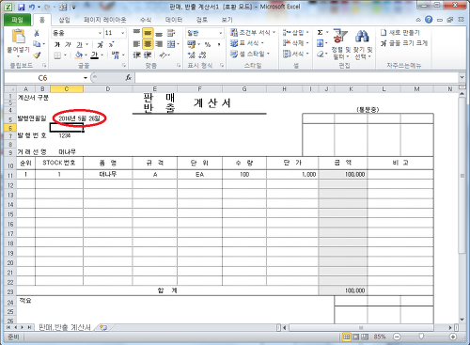Click the AutoSum sigma icon
470x345 pixels.
(320, 32)
